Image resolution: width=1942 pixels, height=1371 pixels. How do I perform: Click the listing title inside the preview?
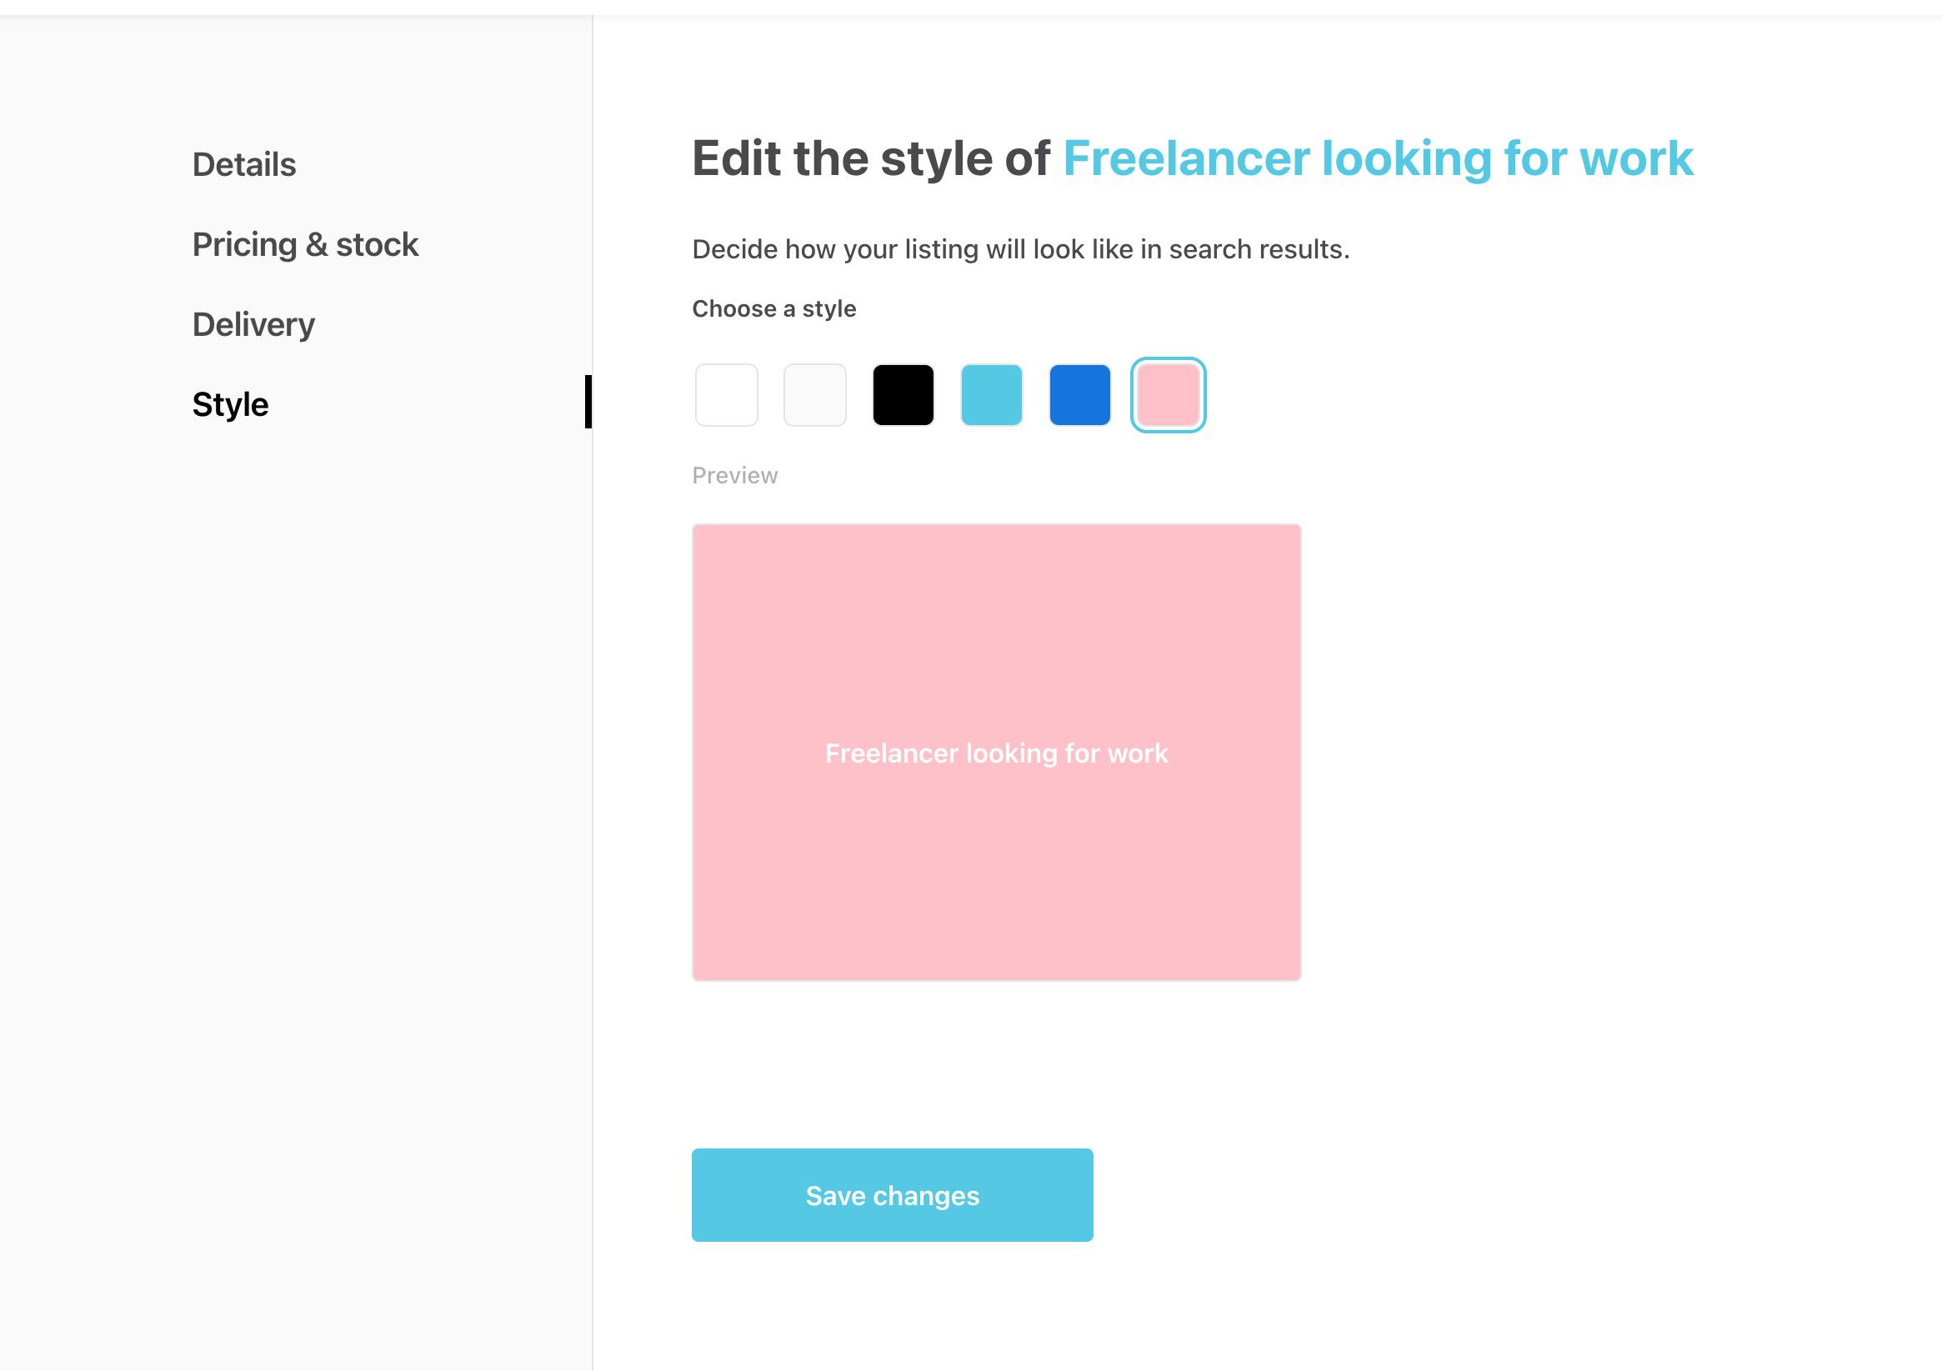(995, 753)
